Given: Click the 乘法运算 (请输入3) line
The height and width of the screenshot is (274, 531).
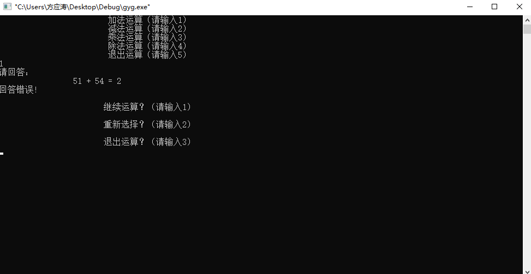Looking at the screenshot, I should tap(147, 37).
